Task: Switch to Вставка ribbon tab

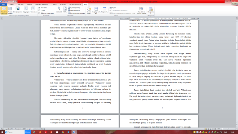Action: pos(29,5)
